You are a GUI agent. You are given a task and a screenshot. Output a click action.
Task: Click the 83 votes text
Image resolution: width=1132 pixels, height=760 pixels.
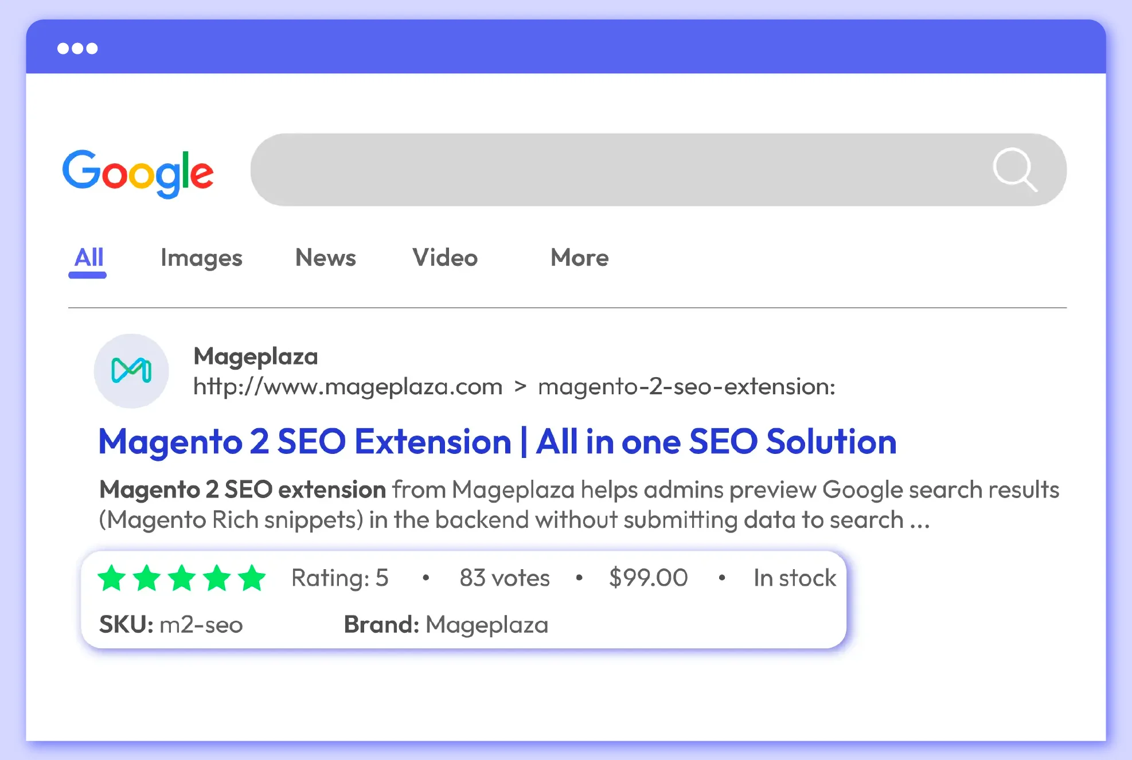505,578
